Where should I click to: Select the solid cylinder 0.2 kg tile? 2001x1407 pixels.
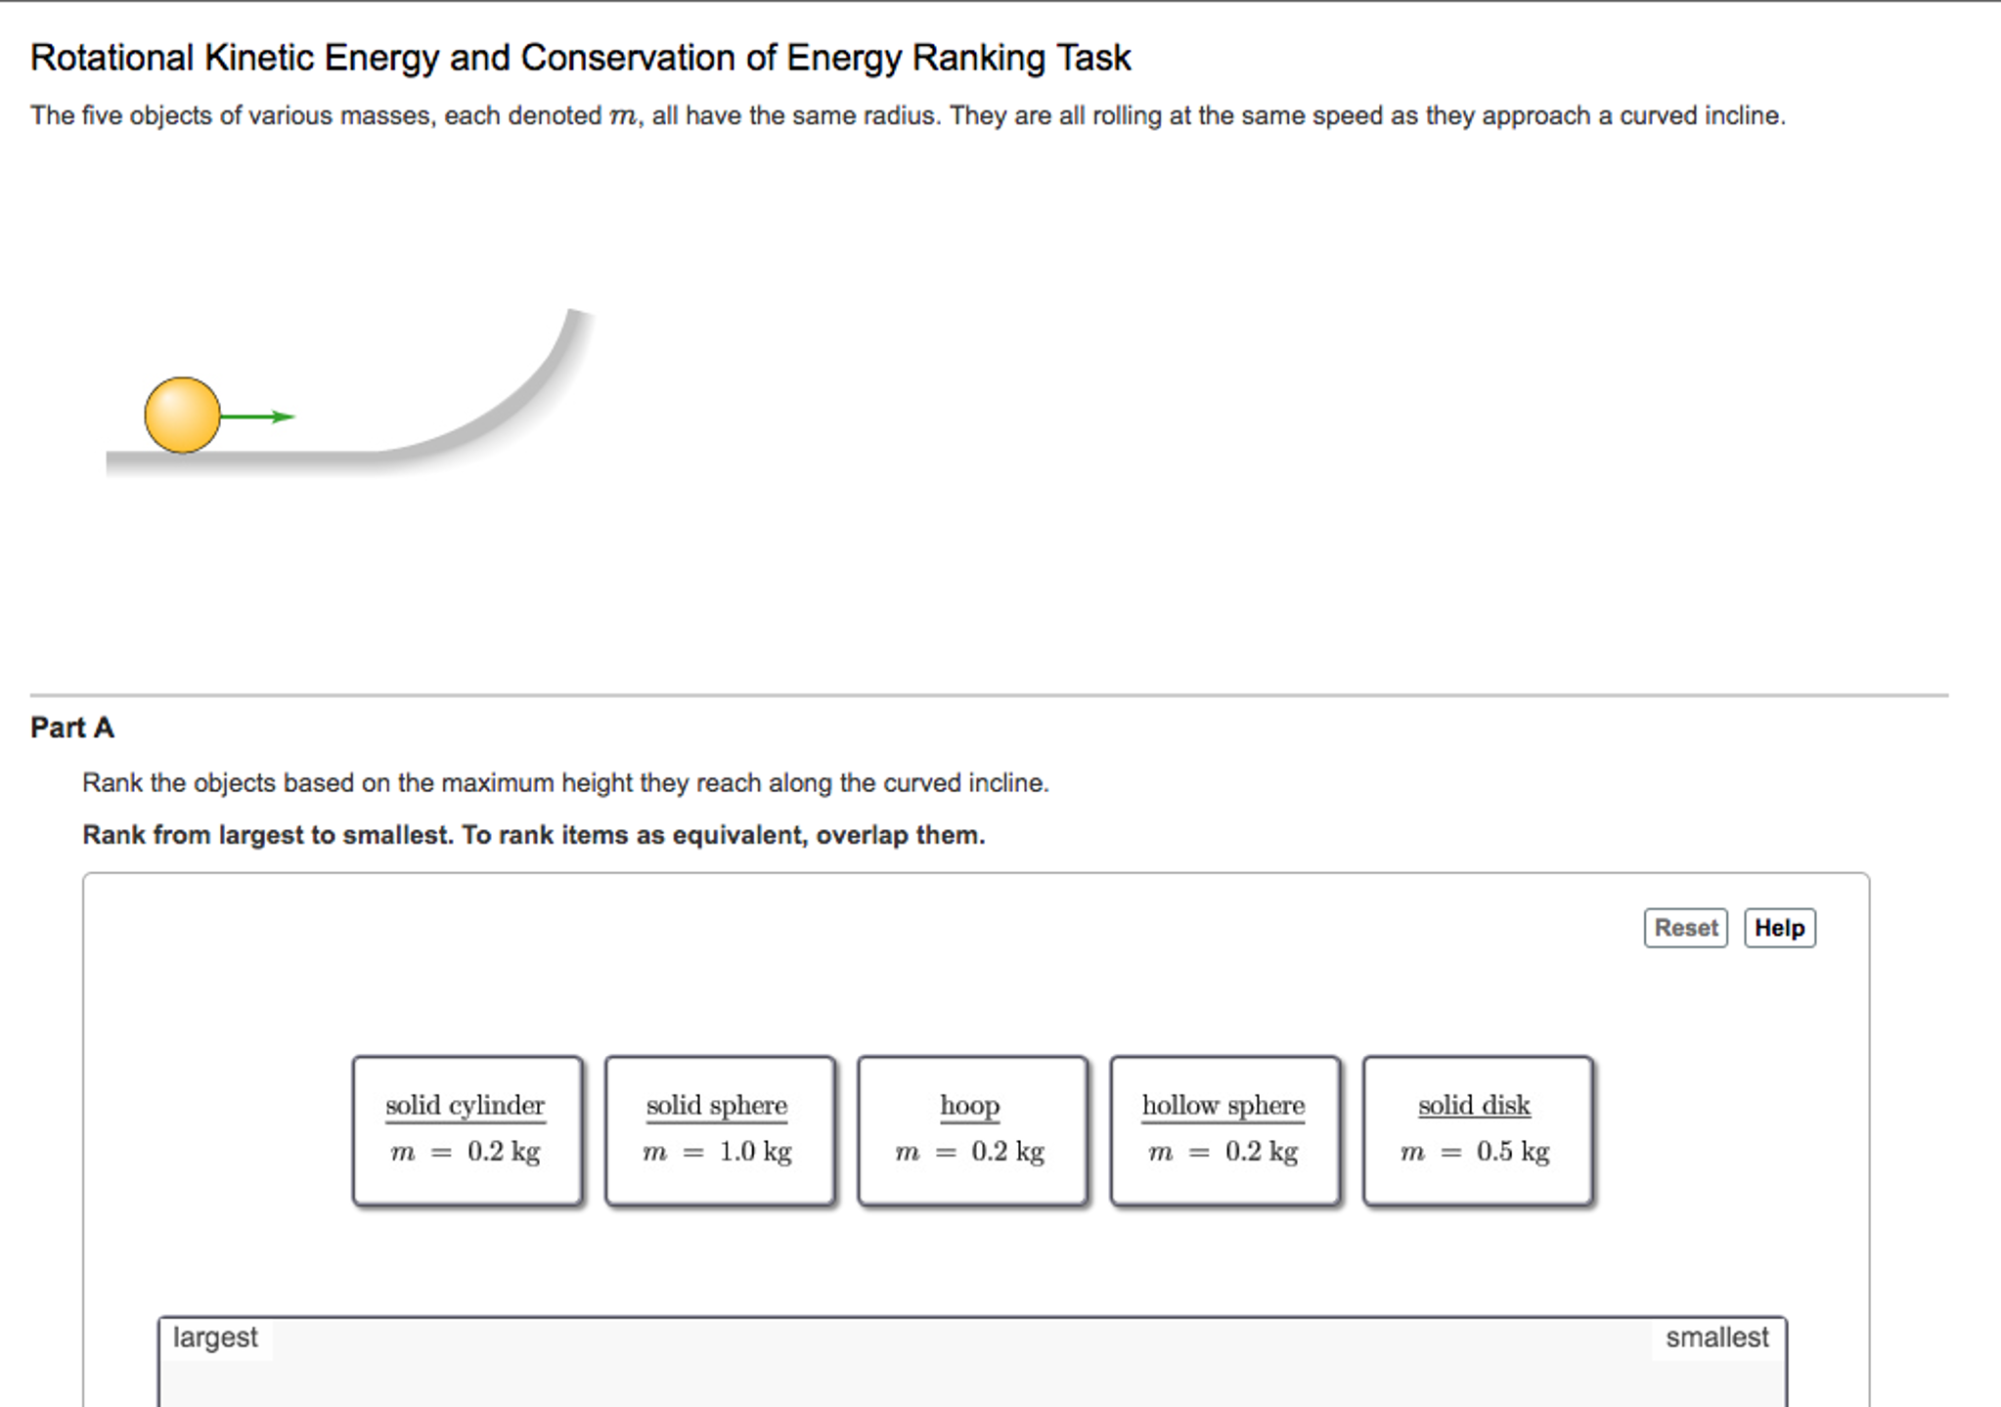click(x=467, y=1129)
